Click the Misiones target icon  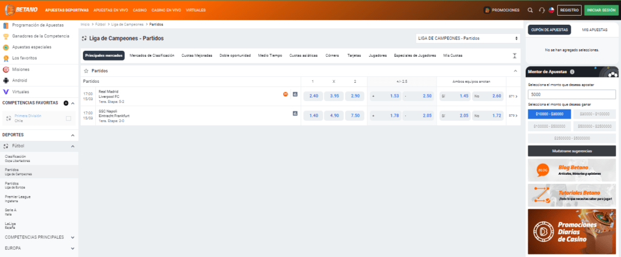point(6,70)
